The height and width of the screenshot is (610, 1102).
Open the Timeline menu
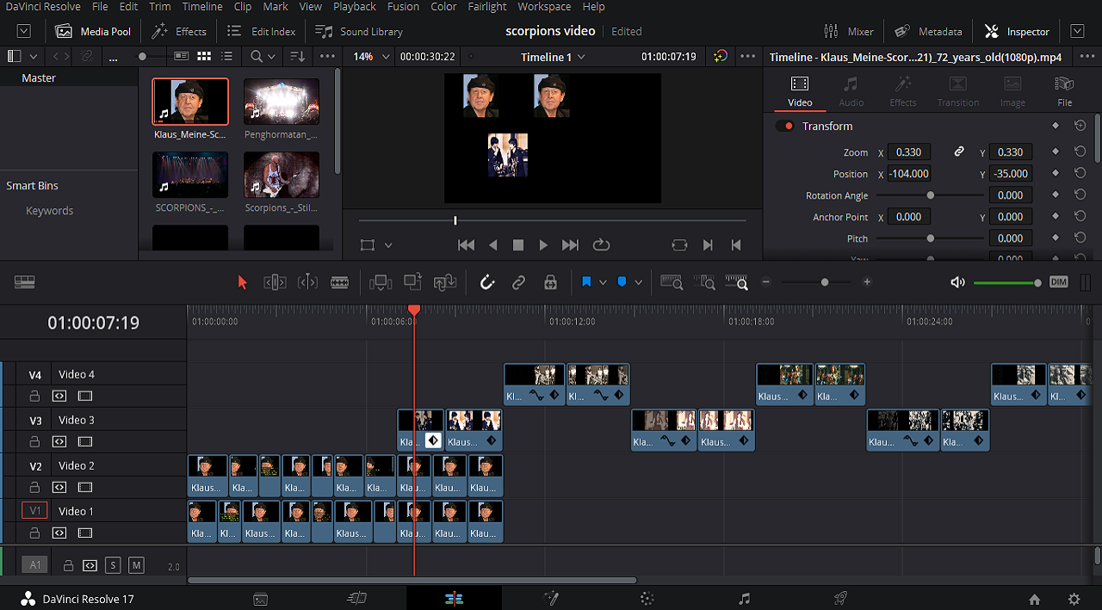point(202,7)
